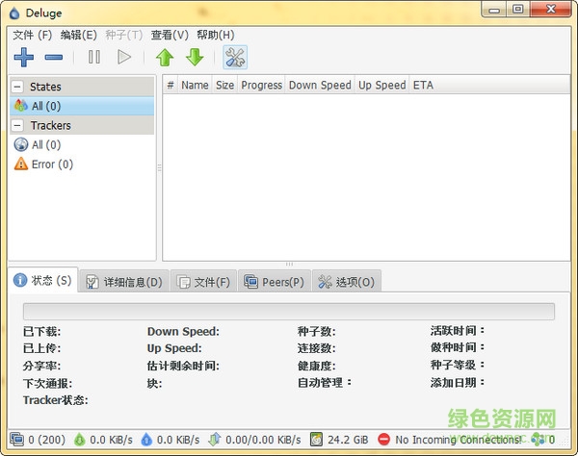This screenshot has height=456, width=578.
Task: Click the Add torrent plus icon
Action: click(24, 57)
